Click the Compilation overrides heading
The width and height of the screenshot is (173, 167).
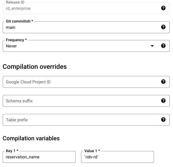click(35, 67)
